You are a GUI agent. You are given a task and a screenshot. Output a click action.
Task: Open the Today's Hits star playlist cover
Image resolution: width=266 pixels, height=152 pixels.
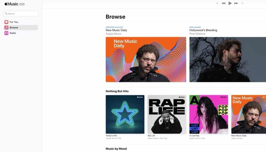(125, 114)
